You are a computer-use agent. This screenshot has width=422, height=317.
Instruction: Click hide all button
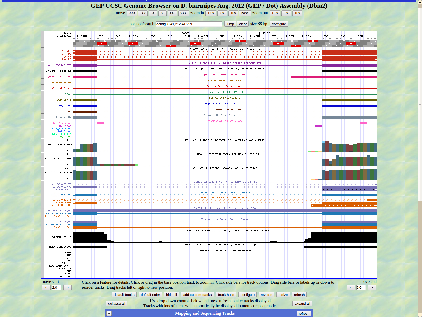(x=171, y=295)
